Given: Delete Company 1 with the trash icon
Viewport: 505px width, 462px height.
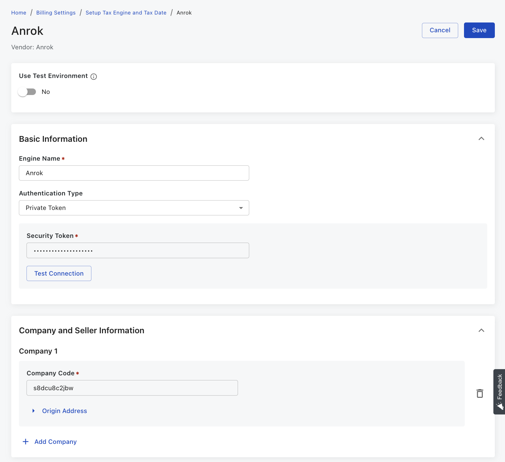Looking at the screenshot, I should (x=480, y=393).
